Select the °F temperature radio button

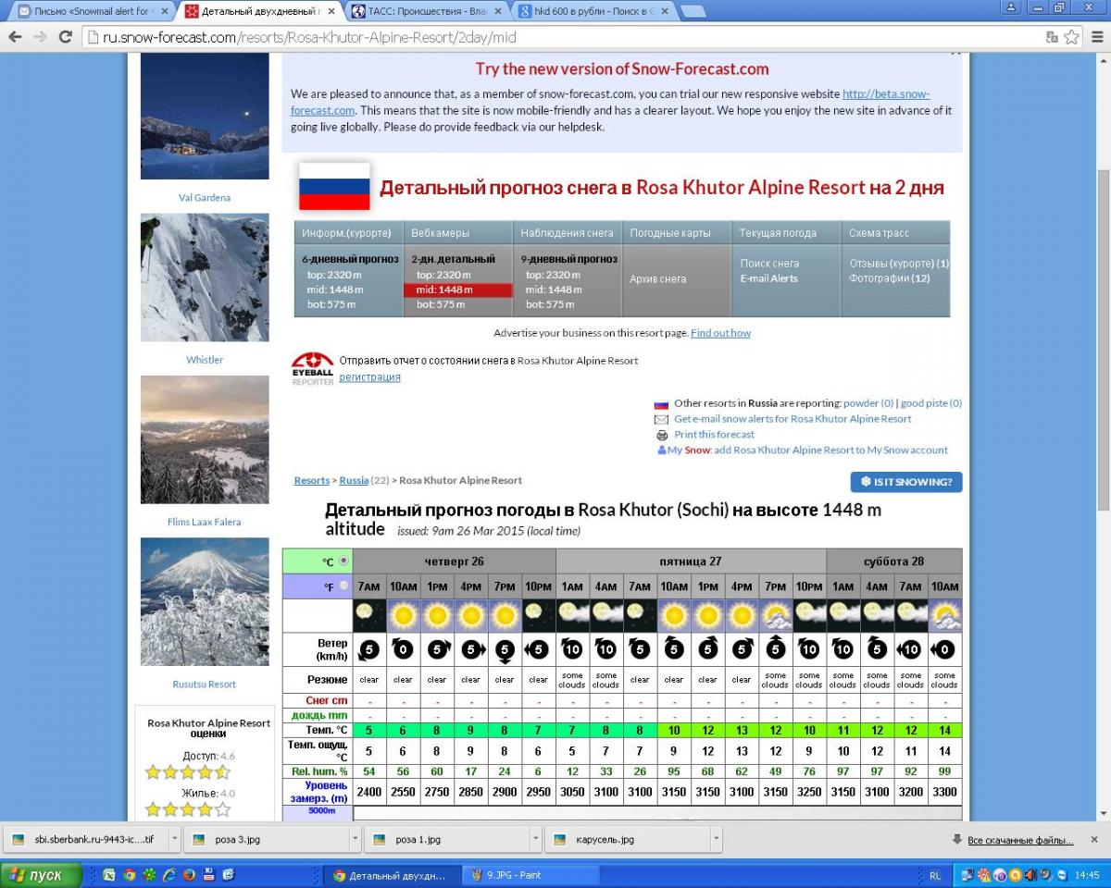[343, 586]
